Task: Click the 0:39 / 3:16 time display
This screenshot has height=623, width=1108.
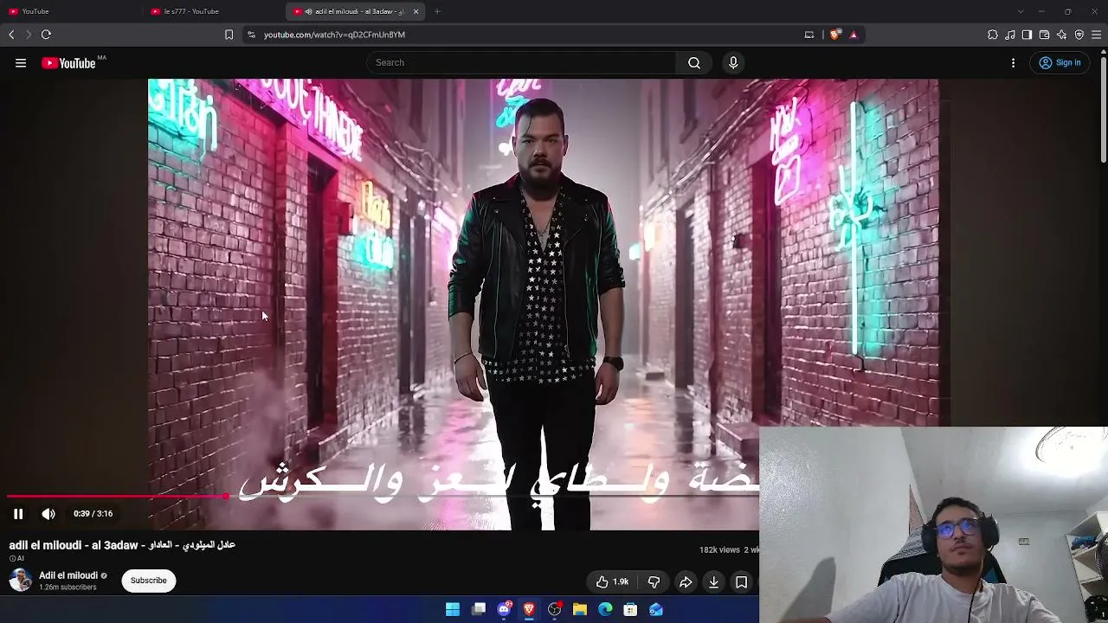Action: tap(93, 514)
